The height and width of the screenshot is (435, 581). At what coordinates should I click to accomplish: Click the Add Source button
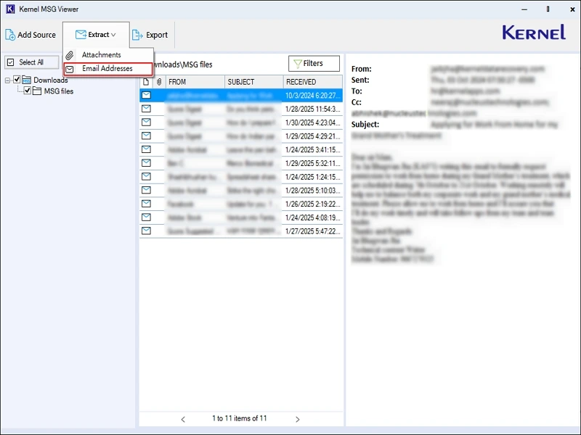tap(31, 34)
